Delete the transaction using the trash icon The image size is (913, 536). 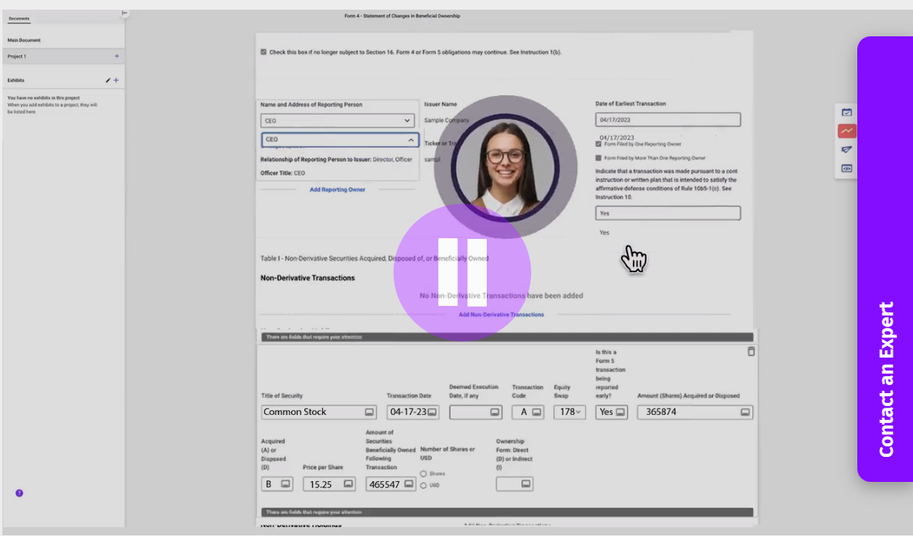(750, 351)
